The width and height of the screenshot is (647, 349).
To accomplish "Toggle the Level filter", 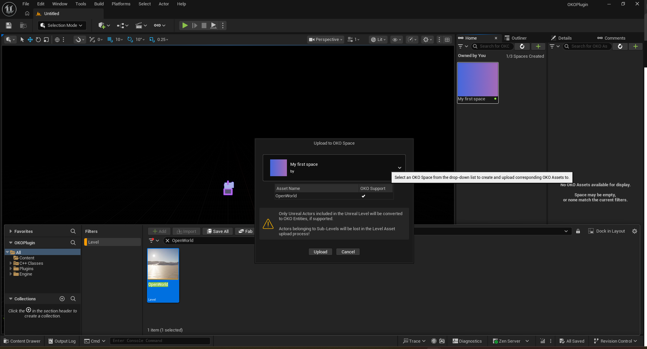I will [x=112, y=242].
